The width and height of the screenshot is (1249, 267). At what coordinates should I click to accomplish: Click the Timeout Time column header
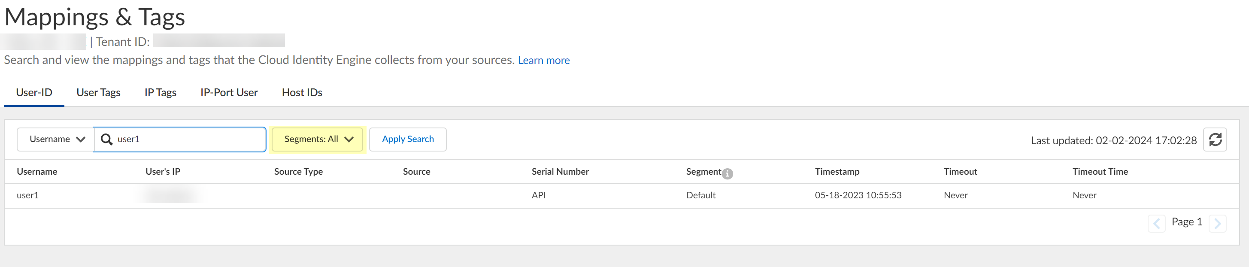1100,172
